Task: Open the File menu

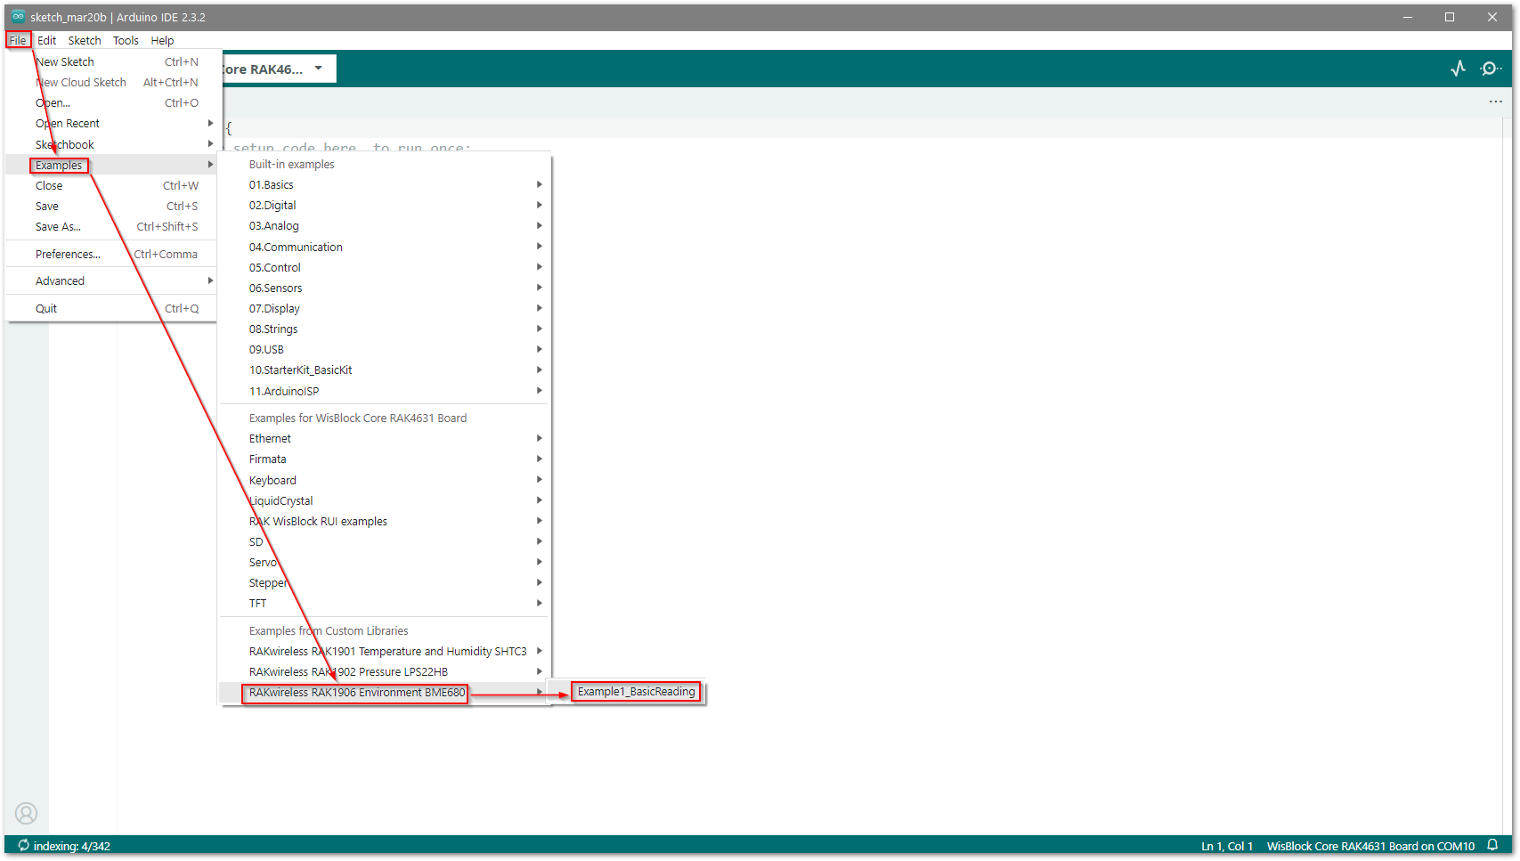Action: tap(18, 40)
